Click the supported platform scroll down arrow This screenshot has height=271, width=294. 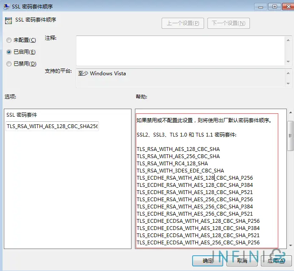pos(288,84)
